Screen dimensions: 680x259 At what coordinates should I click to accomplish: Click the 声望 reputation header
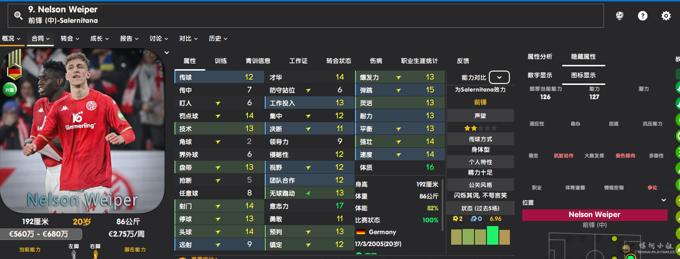pyautogui.click(x=480, y=116)
